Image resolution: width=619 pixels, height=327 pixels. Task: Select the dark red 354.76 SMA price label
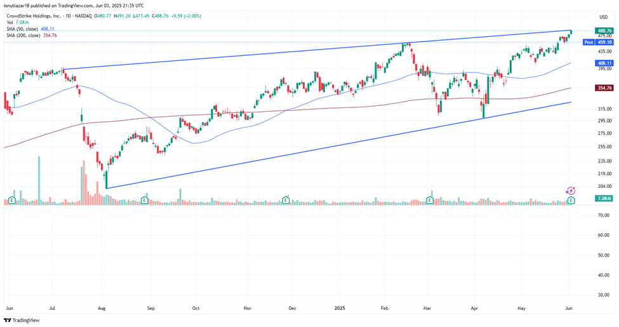tap(604, 88)
